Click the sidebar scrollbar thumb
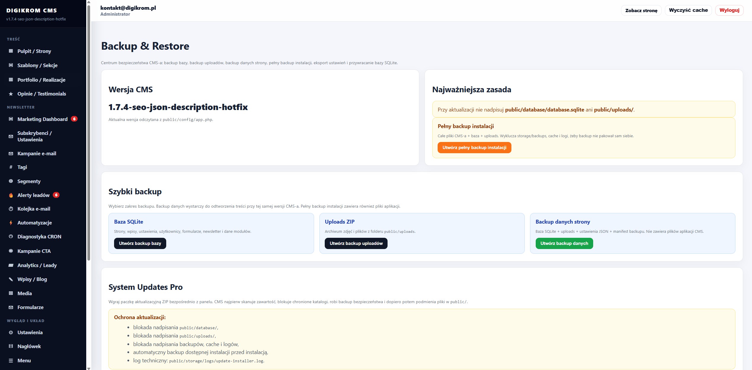The width and height of the screenshot is (752, 370). point(89,133)
